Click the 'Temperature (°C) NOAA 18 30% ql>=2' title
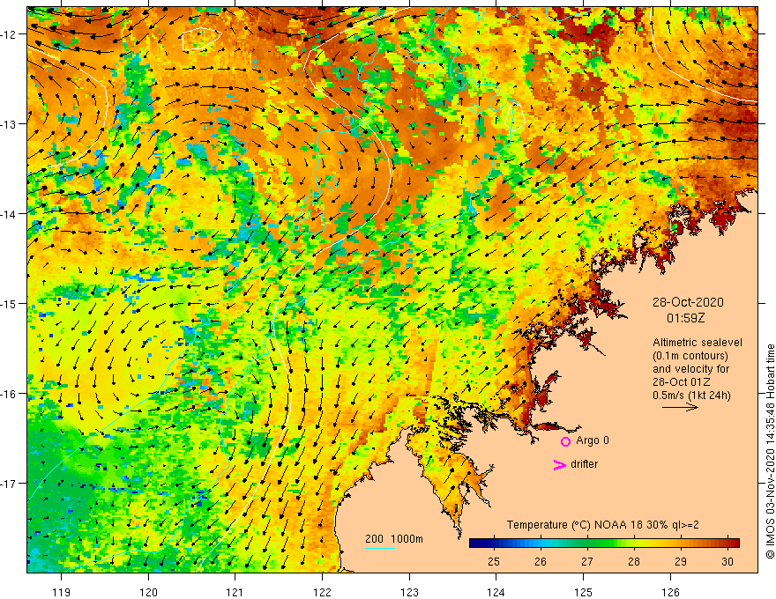The image size is (776, 599). 603,525
